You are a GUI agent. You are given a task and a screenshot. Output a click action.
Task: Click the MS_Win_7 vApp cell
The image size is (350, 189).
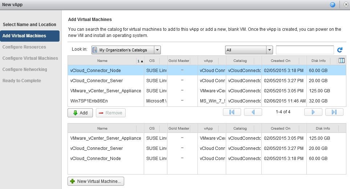[x=212, y=101]
